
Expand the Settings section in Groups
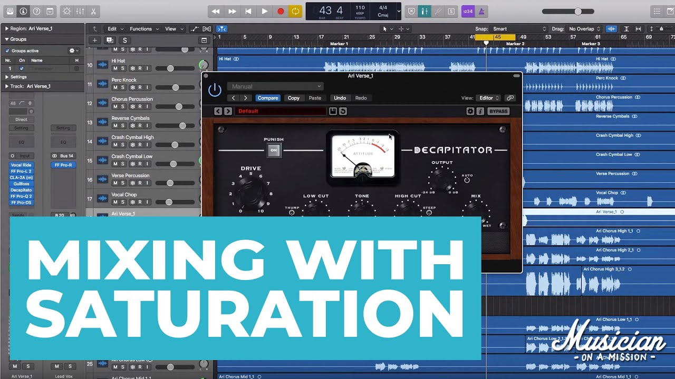[7, 77]
